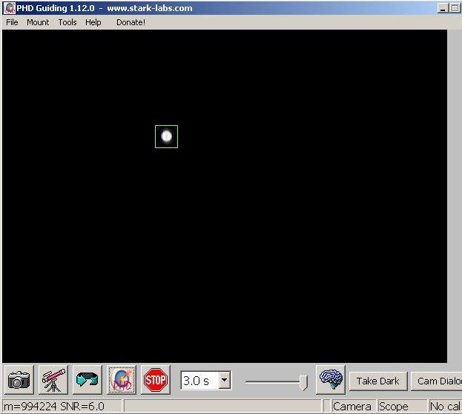Click the m=994224 SNR=6.0 status text

pos(54,407)
